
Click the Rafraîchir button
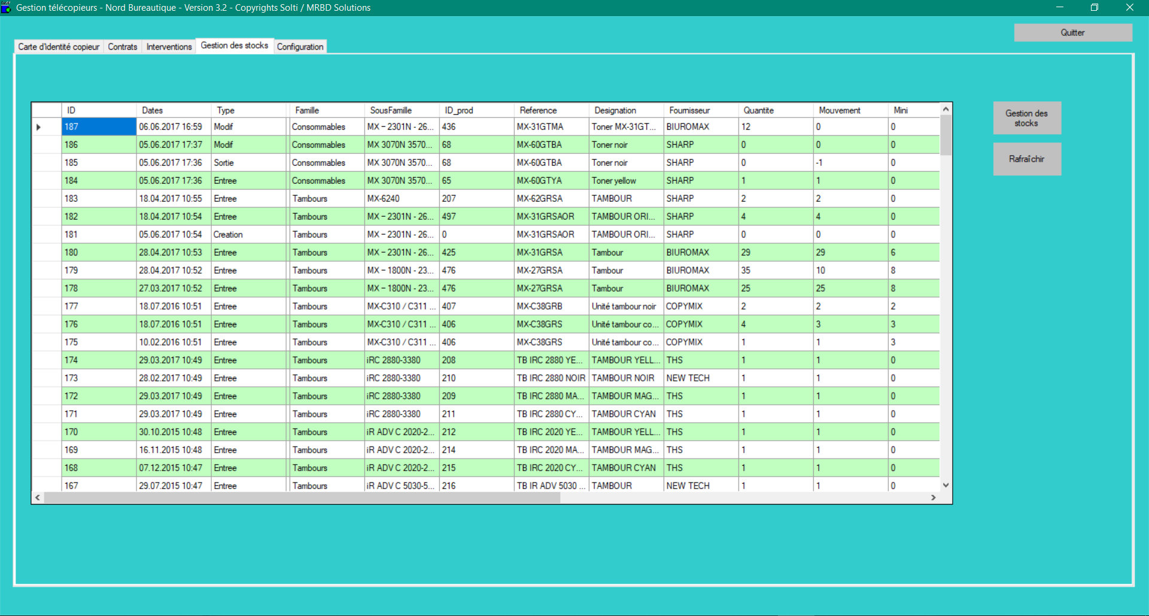(x=1026, y=159)
